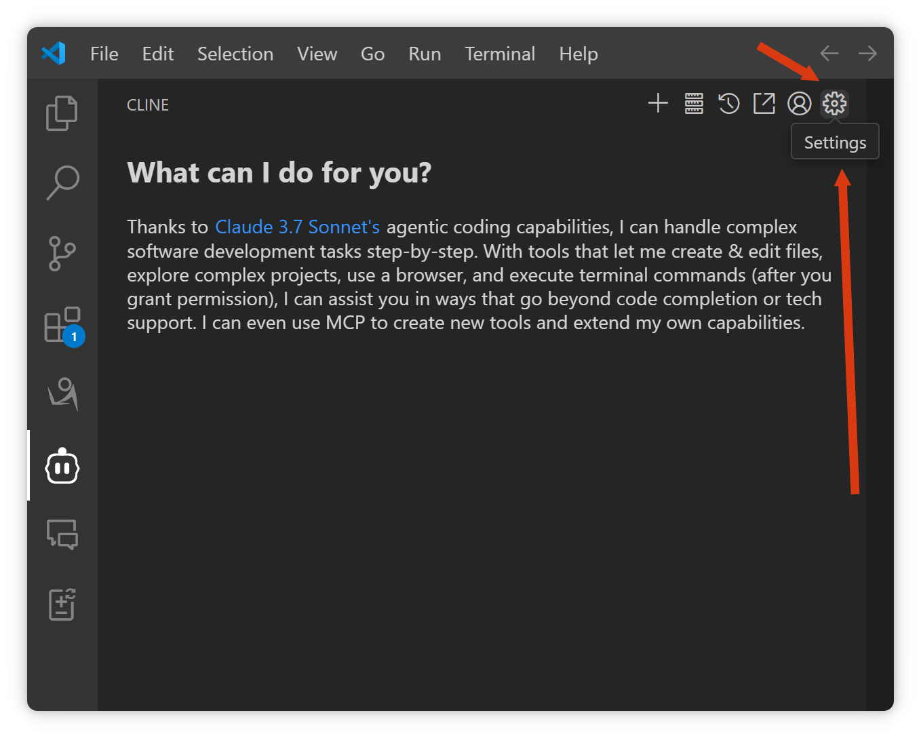This screenshot has width=921, height=738.
Task: Go back using the left arrow
Action: (829, 54)
